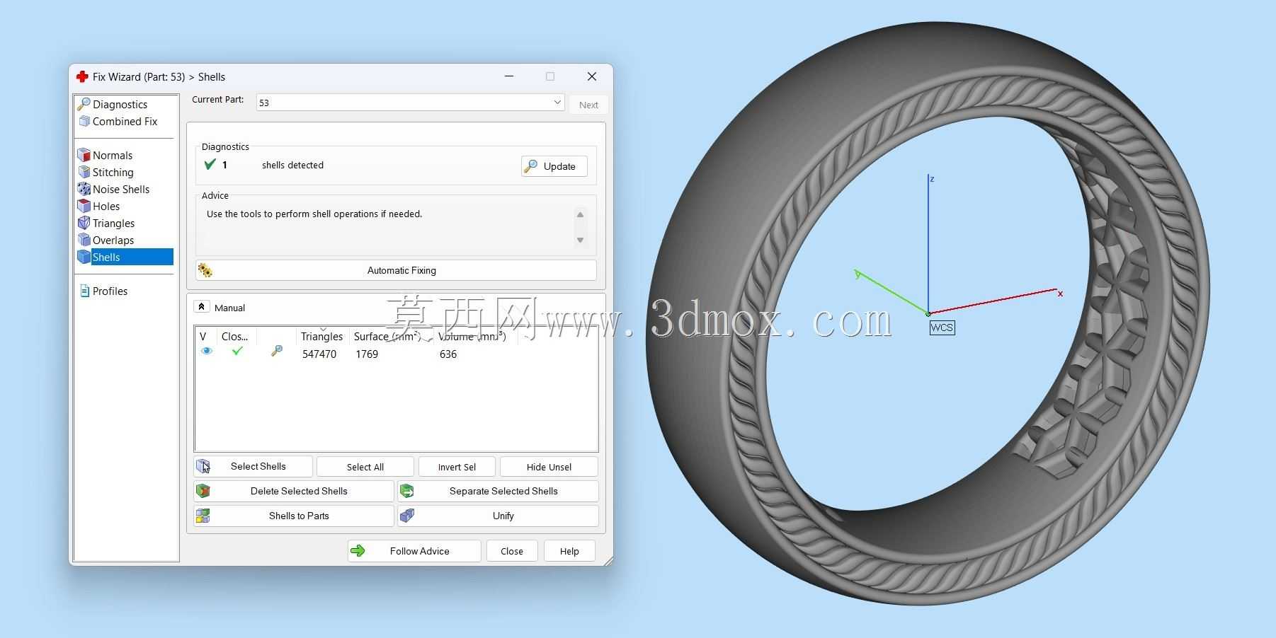
Task: Click the Clos... column header
Action: 235,337
